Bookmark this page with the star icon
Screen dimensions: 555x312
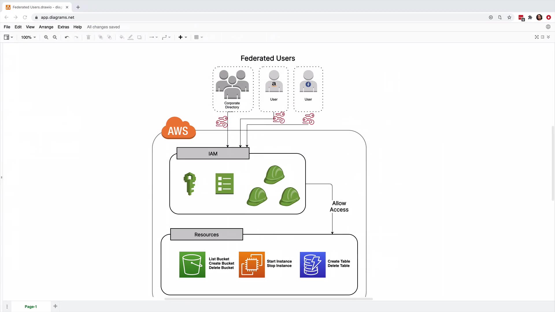[509, 17]
